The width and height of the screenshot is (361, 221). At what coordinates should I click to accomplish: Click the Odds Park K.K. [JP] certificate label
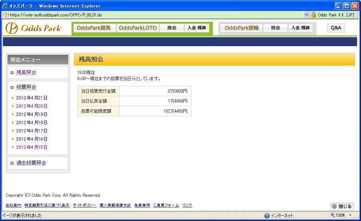pos(336,15)
